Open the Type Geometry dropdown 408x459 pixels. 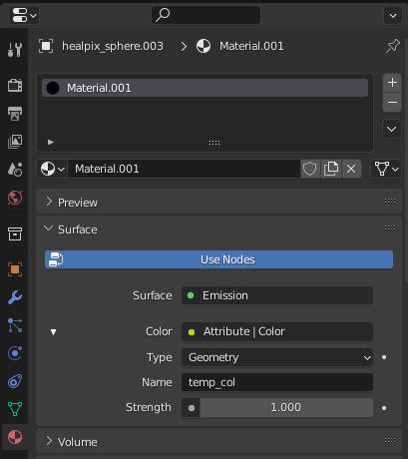click(x=277, y=357)
